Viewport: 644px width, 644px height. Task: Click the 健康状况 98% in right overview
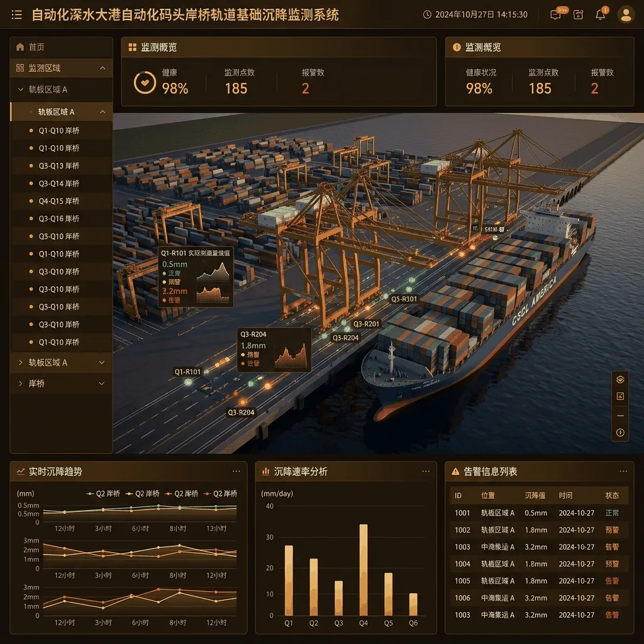(479, 88)
